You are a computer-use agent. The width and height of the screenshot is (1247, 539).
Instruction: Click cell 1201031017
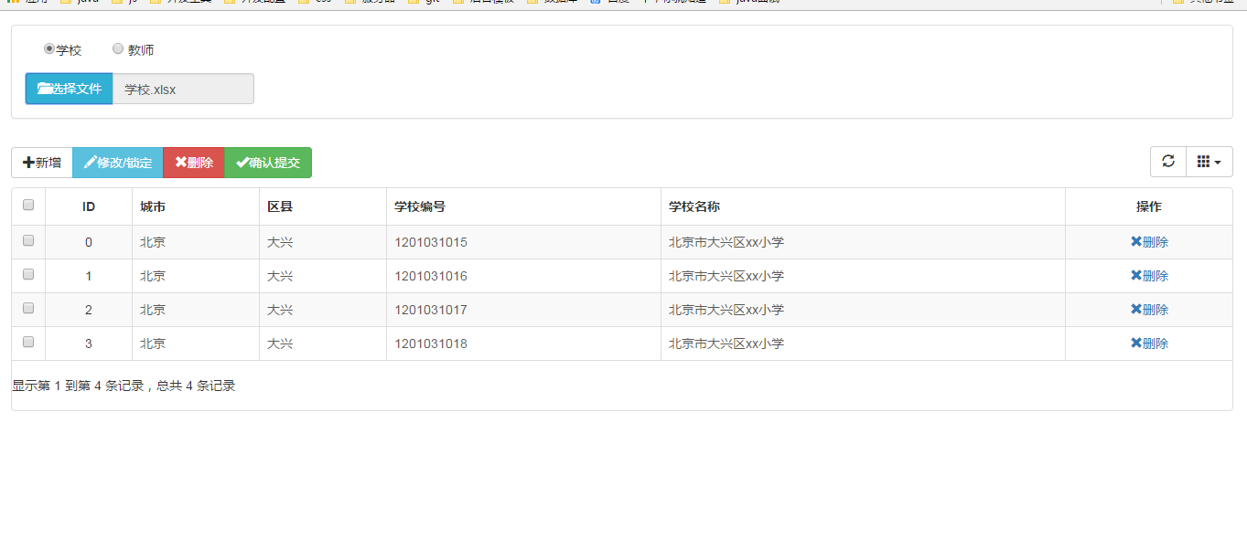(524, 310)
